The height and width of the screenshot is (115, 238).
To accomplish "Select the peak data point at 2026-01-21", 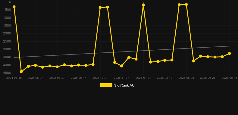I will 143,5.
